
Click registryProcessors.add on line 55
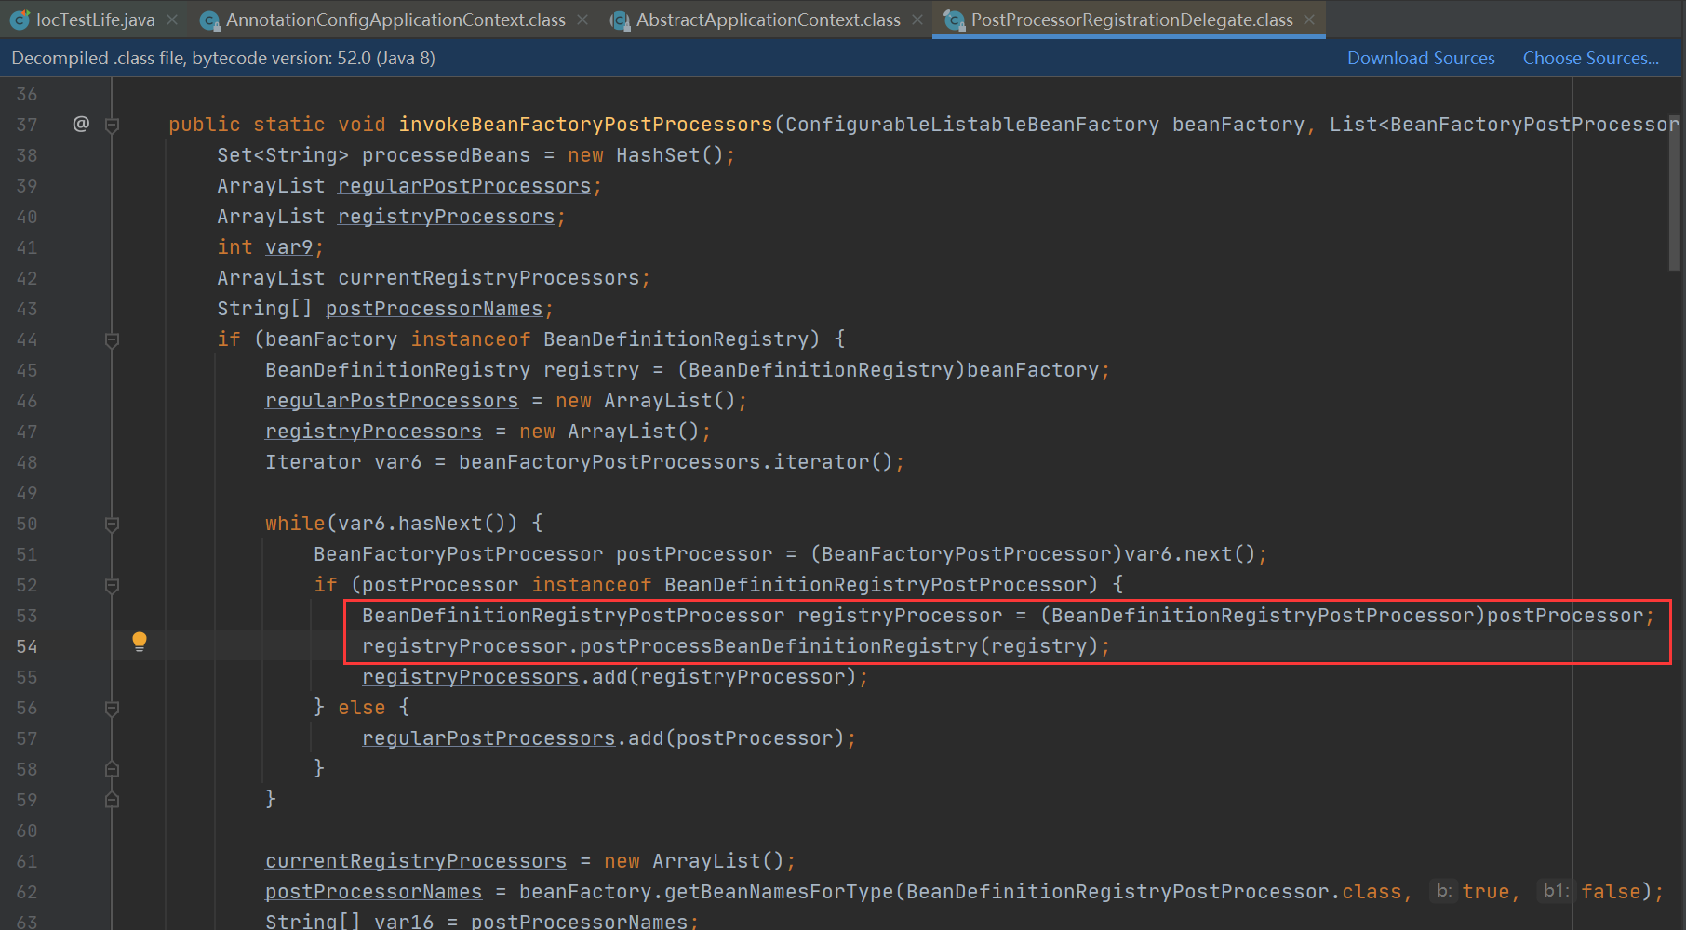[x=495, y=677]
